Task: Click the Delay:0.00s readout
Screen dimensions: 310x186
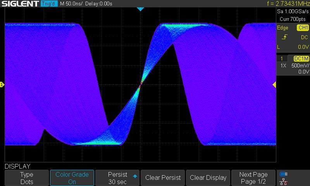Action: [x=99, y=3]
